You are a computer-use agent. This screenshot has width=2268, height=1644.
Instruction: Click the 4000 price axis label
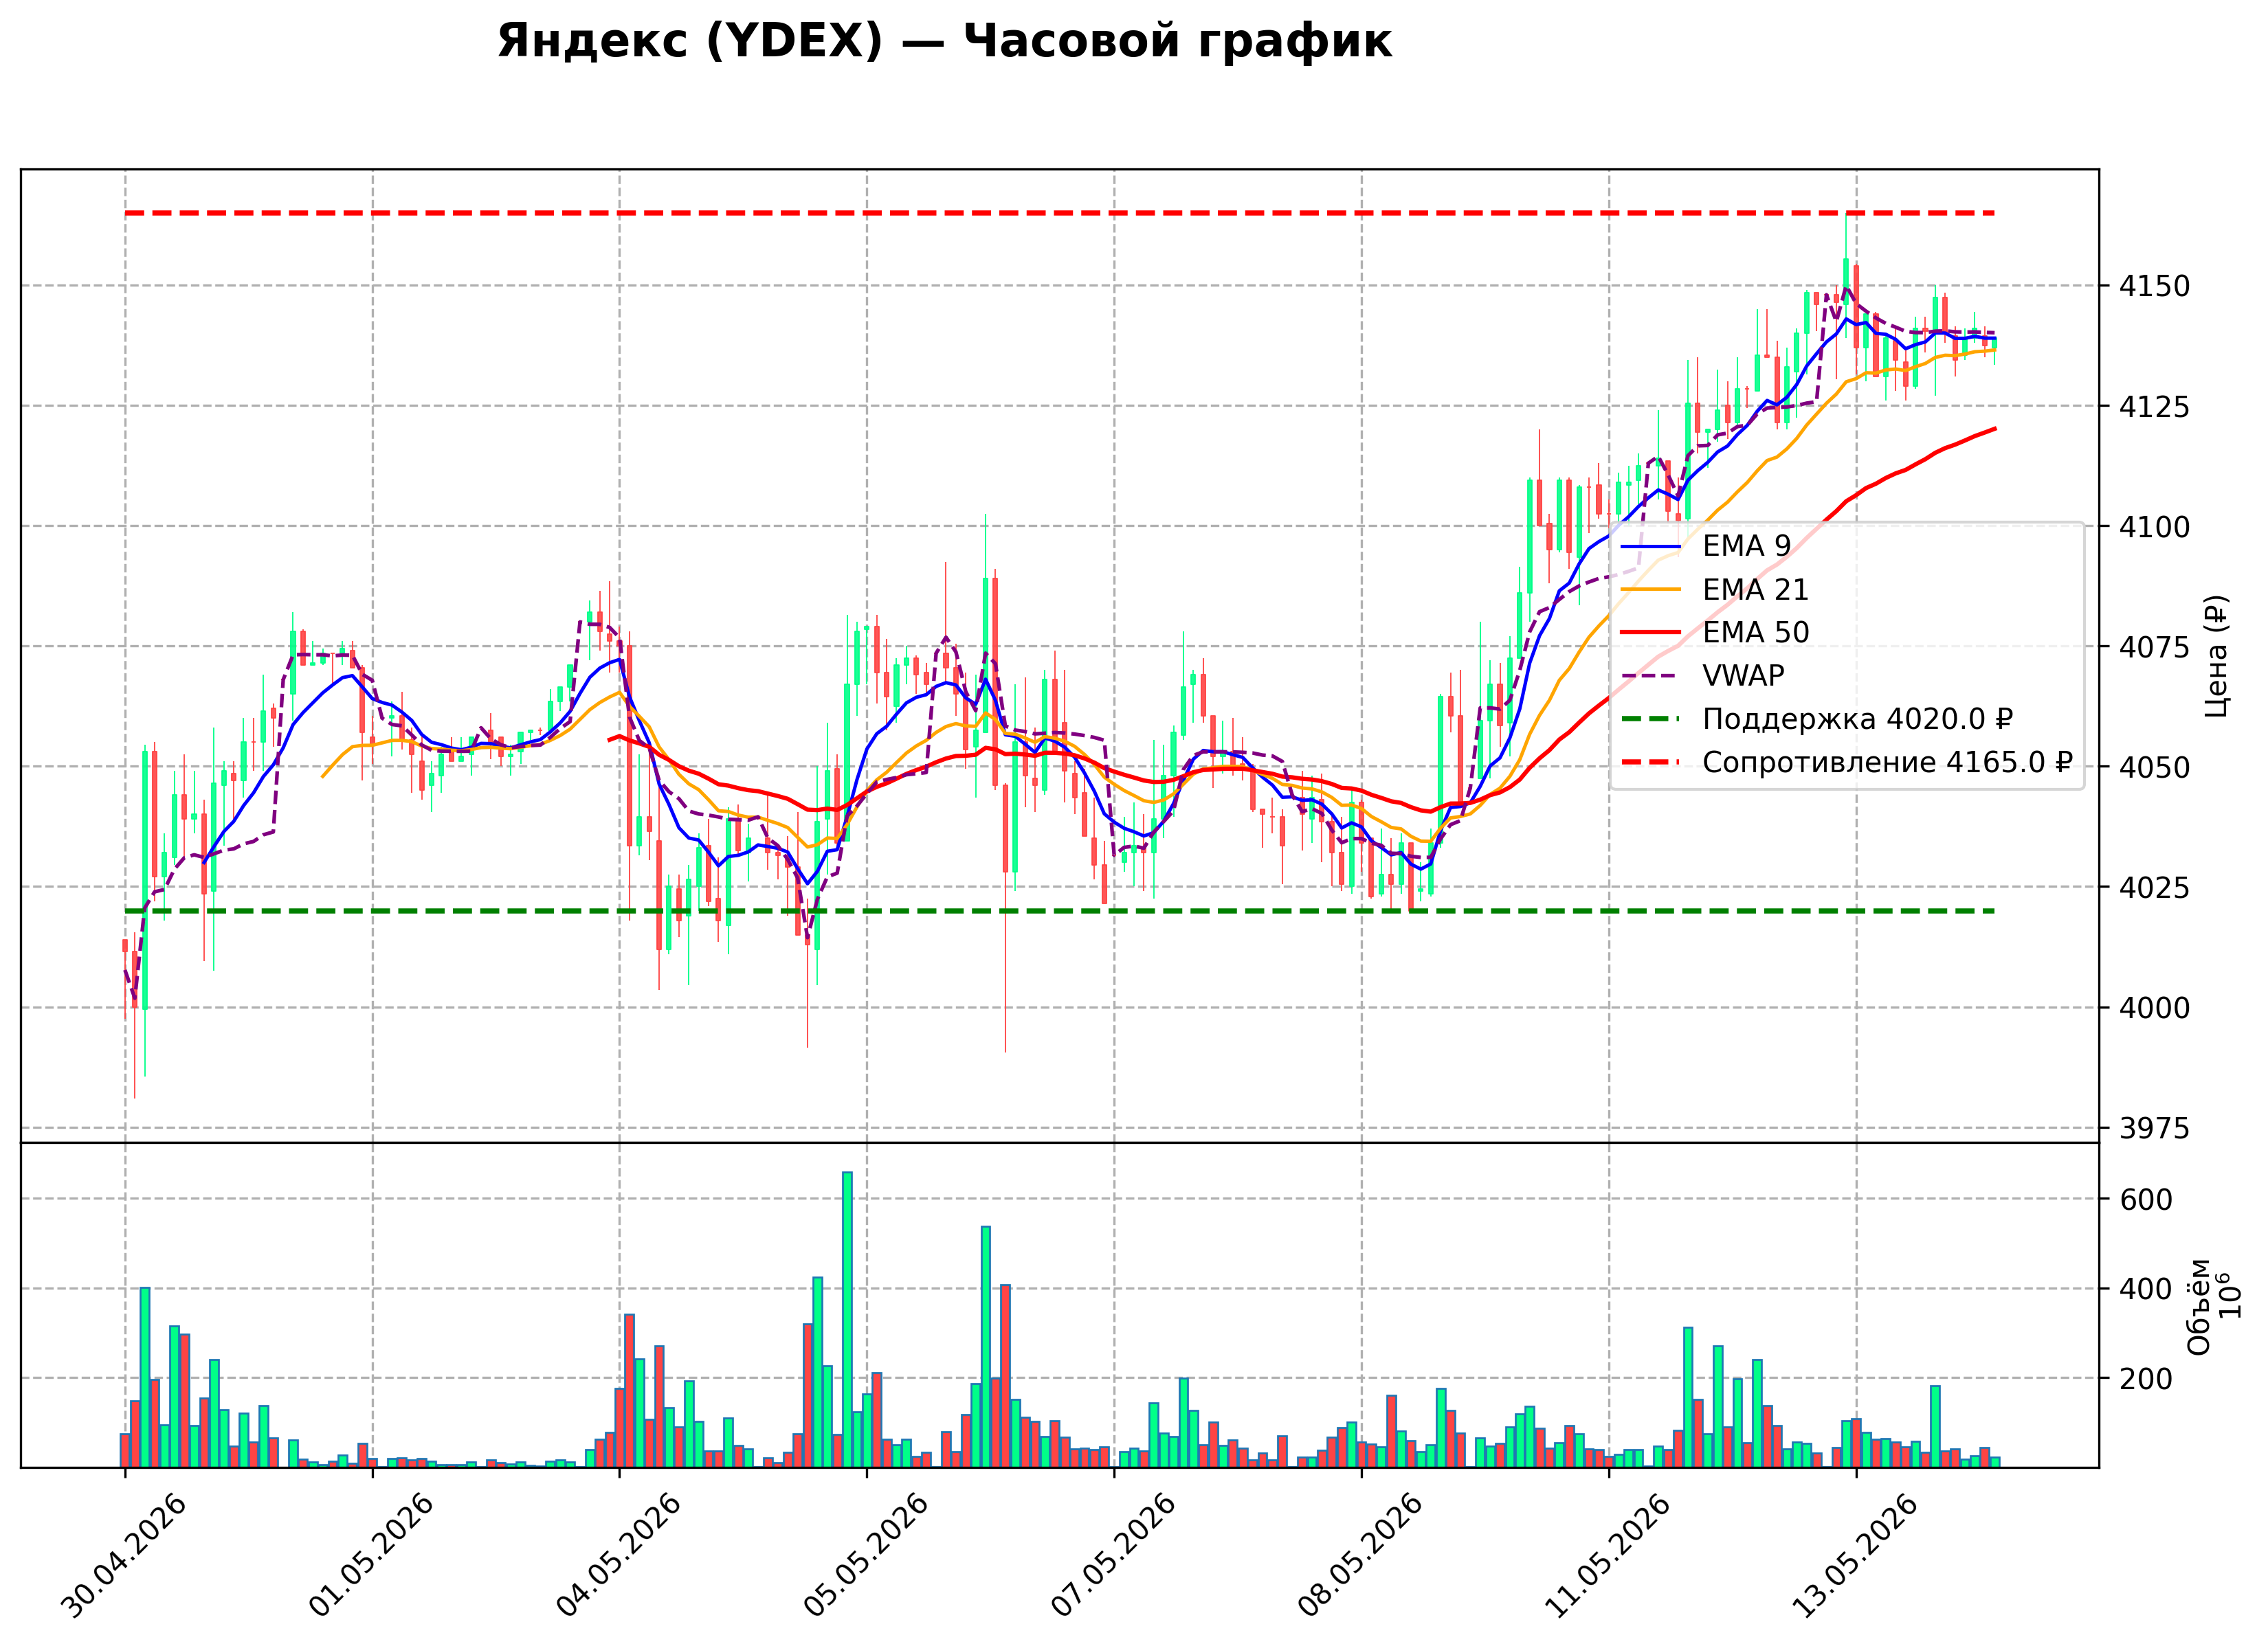pyautogui.click(x=2155, y=1009)
